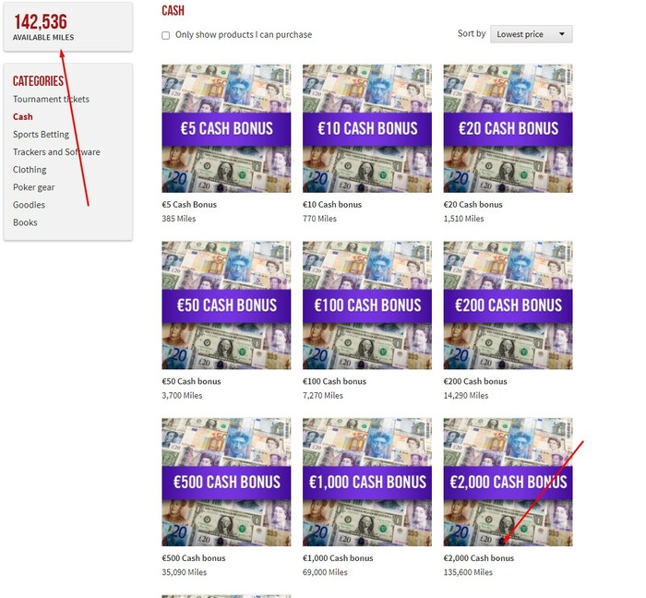Screen dimensions: 646x598
Task: Click the €2,000 Cash Bonus product image
Action: (508, 483)
